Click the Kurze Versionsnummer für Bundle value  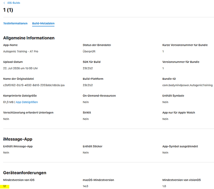tap(163, 51)
